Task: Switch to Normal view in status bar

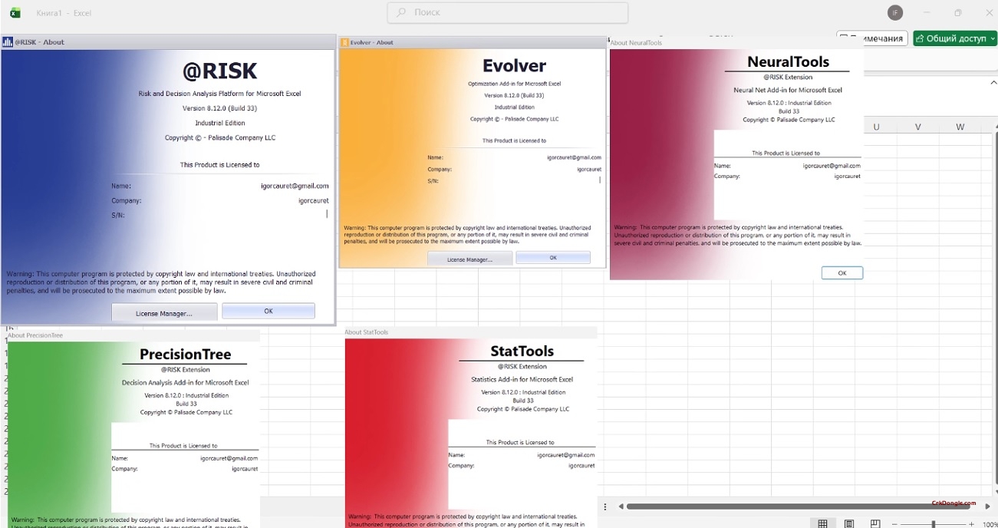Action: 822,523
